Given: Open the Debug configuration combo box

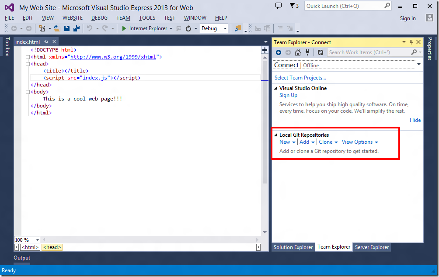Looking at the screenshot, I should coord(214,28).
